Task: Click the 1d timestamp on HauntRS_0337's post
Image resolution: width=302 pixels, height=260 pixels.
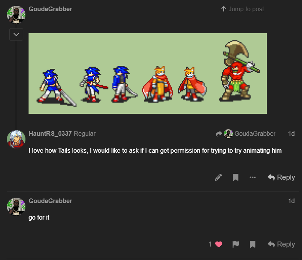Action: 291,133
